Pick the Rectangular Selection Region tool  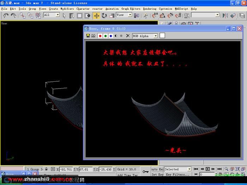(x=79, y=16)
